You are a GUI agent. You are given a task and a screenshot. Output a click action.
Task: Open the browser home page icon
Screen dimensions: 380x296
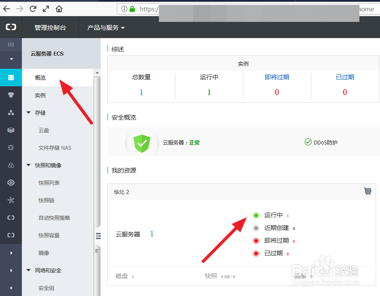(59, 9)
